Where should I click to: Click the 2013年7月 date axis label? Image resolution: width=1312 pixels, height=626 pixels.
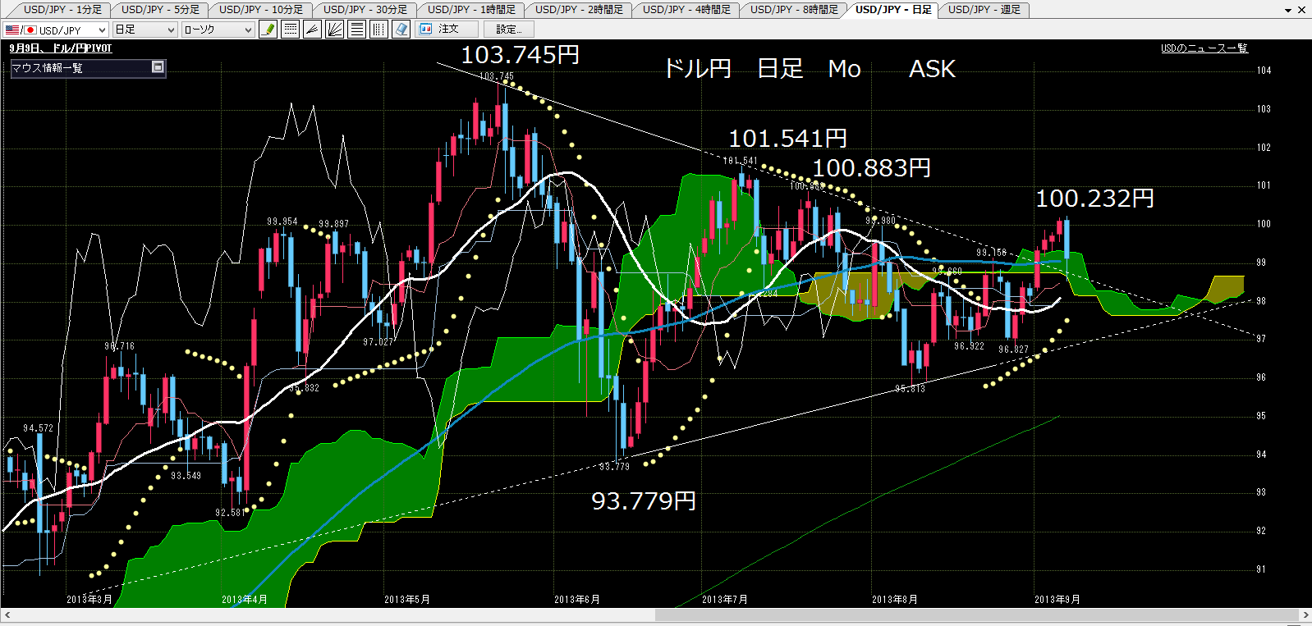tap(725, 600)
